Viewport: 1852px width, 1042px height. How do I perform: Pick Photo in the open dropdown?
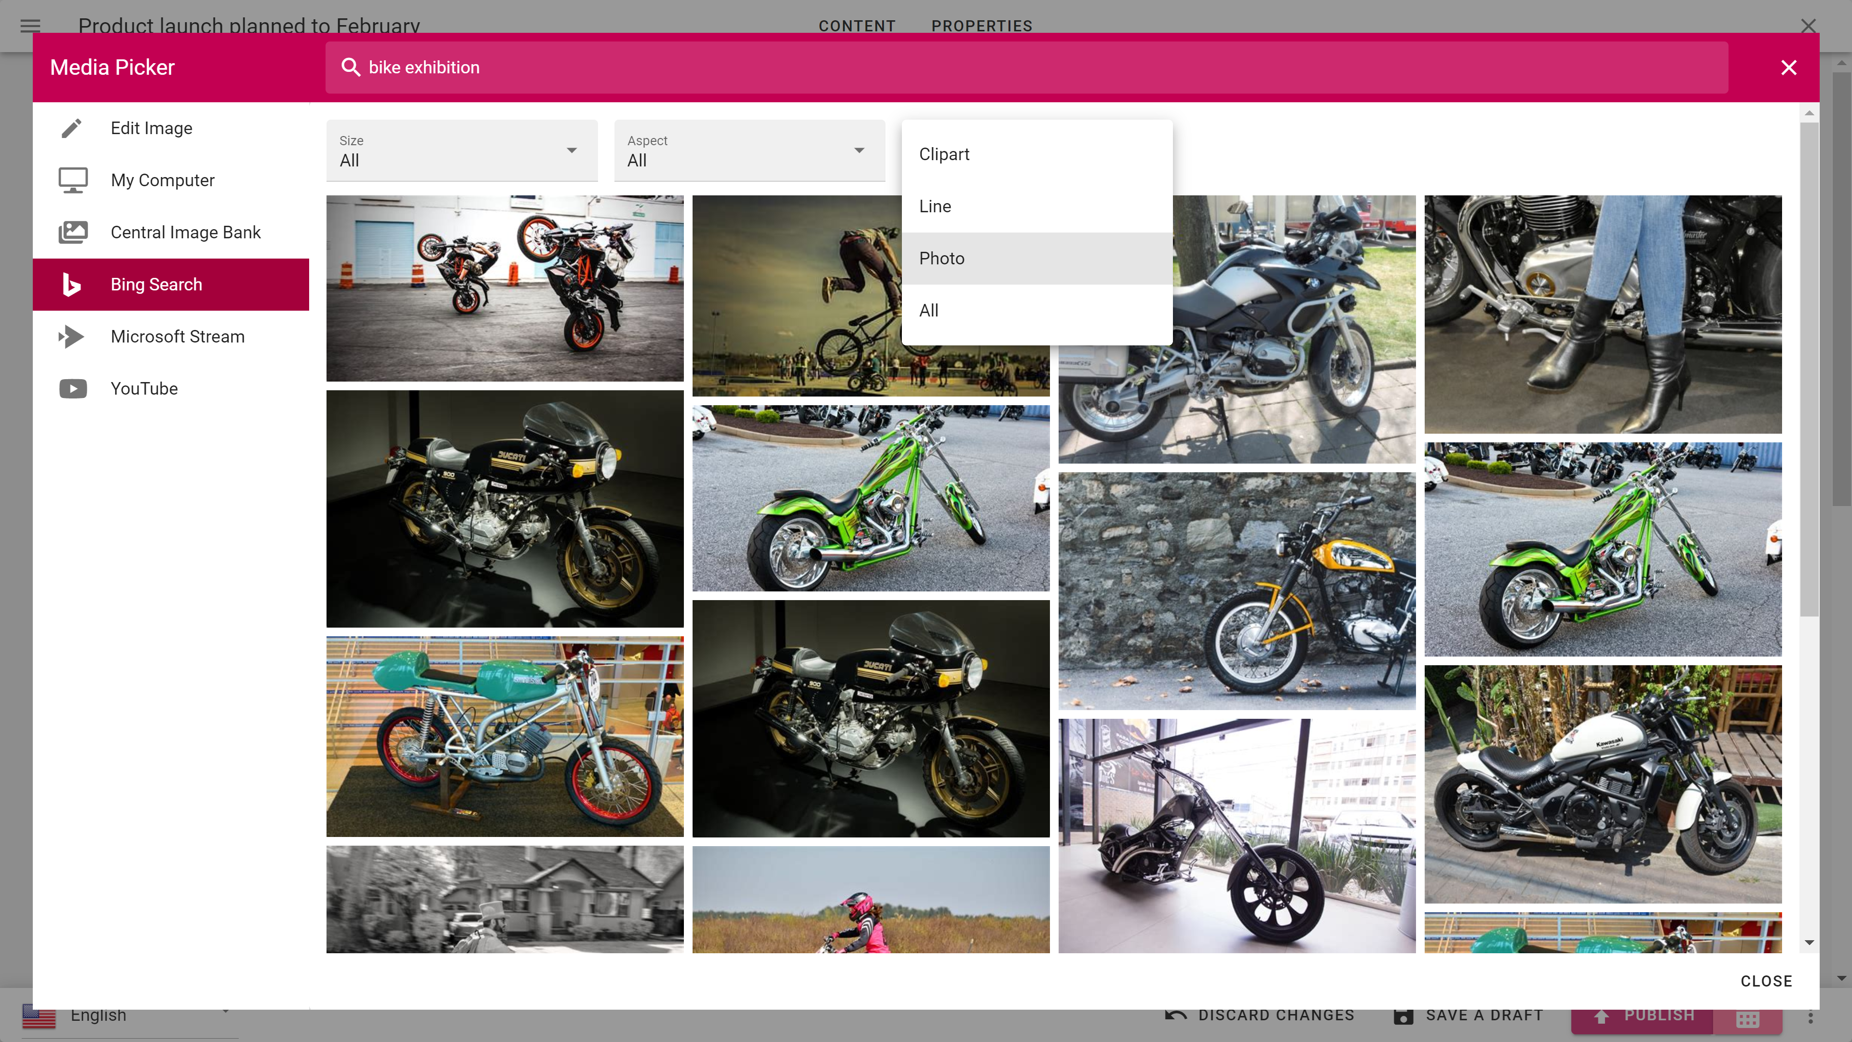coord(942,258)
